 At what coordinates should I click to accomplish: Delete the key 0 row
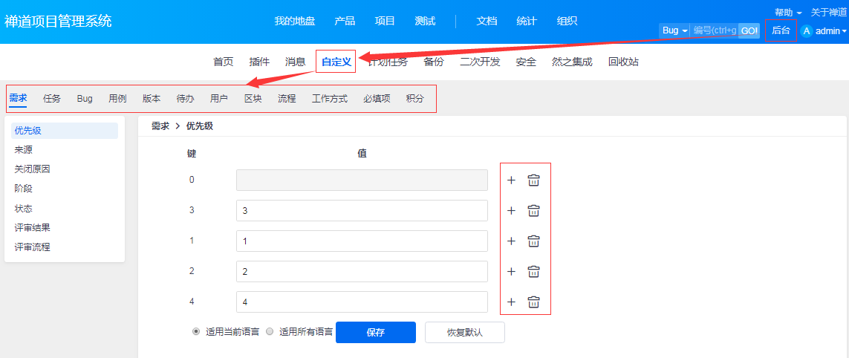point(533,180)
